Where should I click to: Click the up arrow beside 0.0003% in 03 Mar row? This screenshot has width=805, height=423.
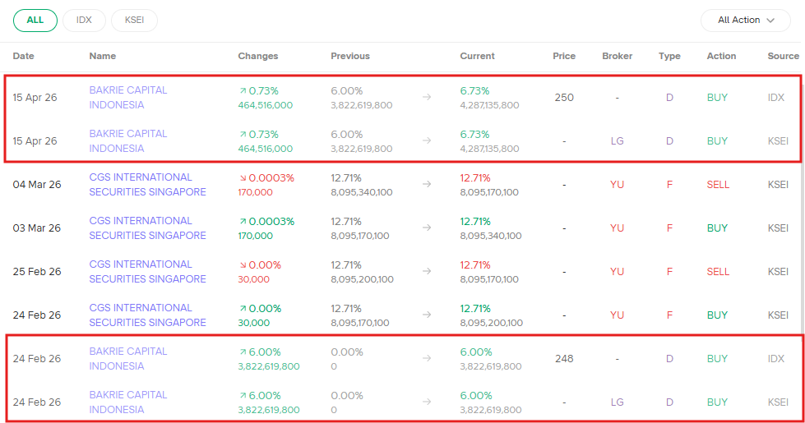click(243, 222)
